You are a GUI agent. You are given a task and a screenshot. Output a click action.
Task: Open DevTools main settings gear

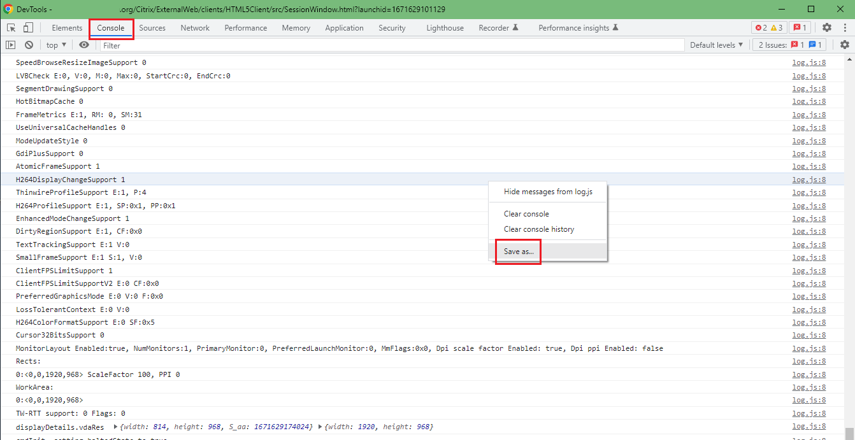(826, 27)
